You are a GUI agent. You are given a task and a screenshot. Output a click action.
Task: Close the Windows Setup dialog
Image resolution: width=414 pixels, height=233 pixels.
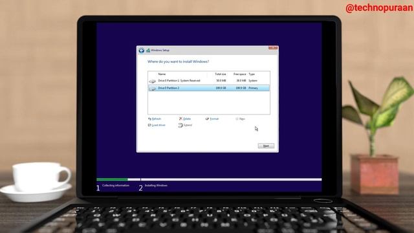273,48
